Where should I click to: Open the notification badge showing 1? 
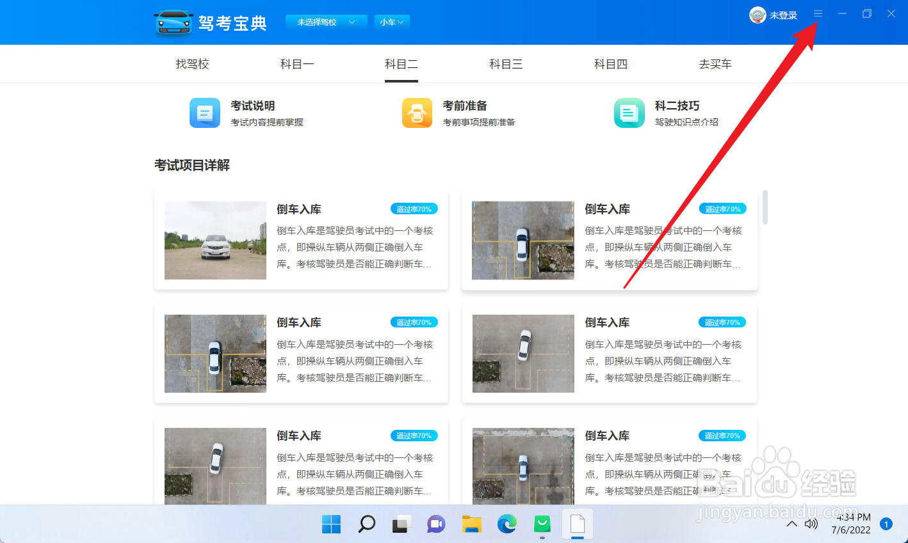click(x=886, y=524)
